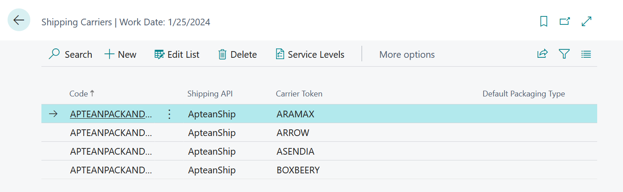
Task: Click the back arrow button
Action: click(19, 20)
